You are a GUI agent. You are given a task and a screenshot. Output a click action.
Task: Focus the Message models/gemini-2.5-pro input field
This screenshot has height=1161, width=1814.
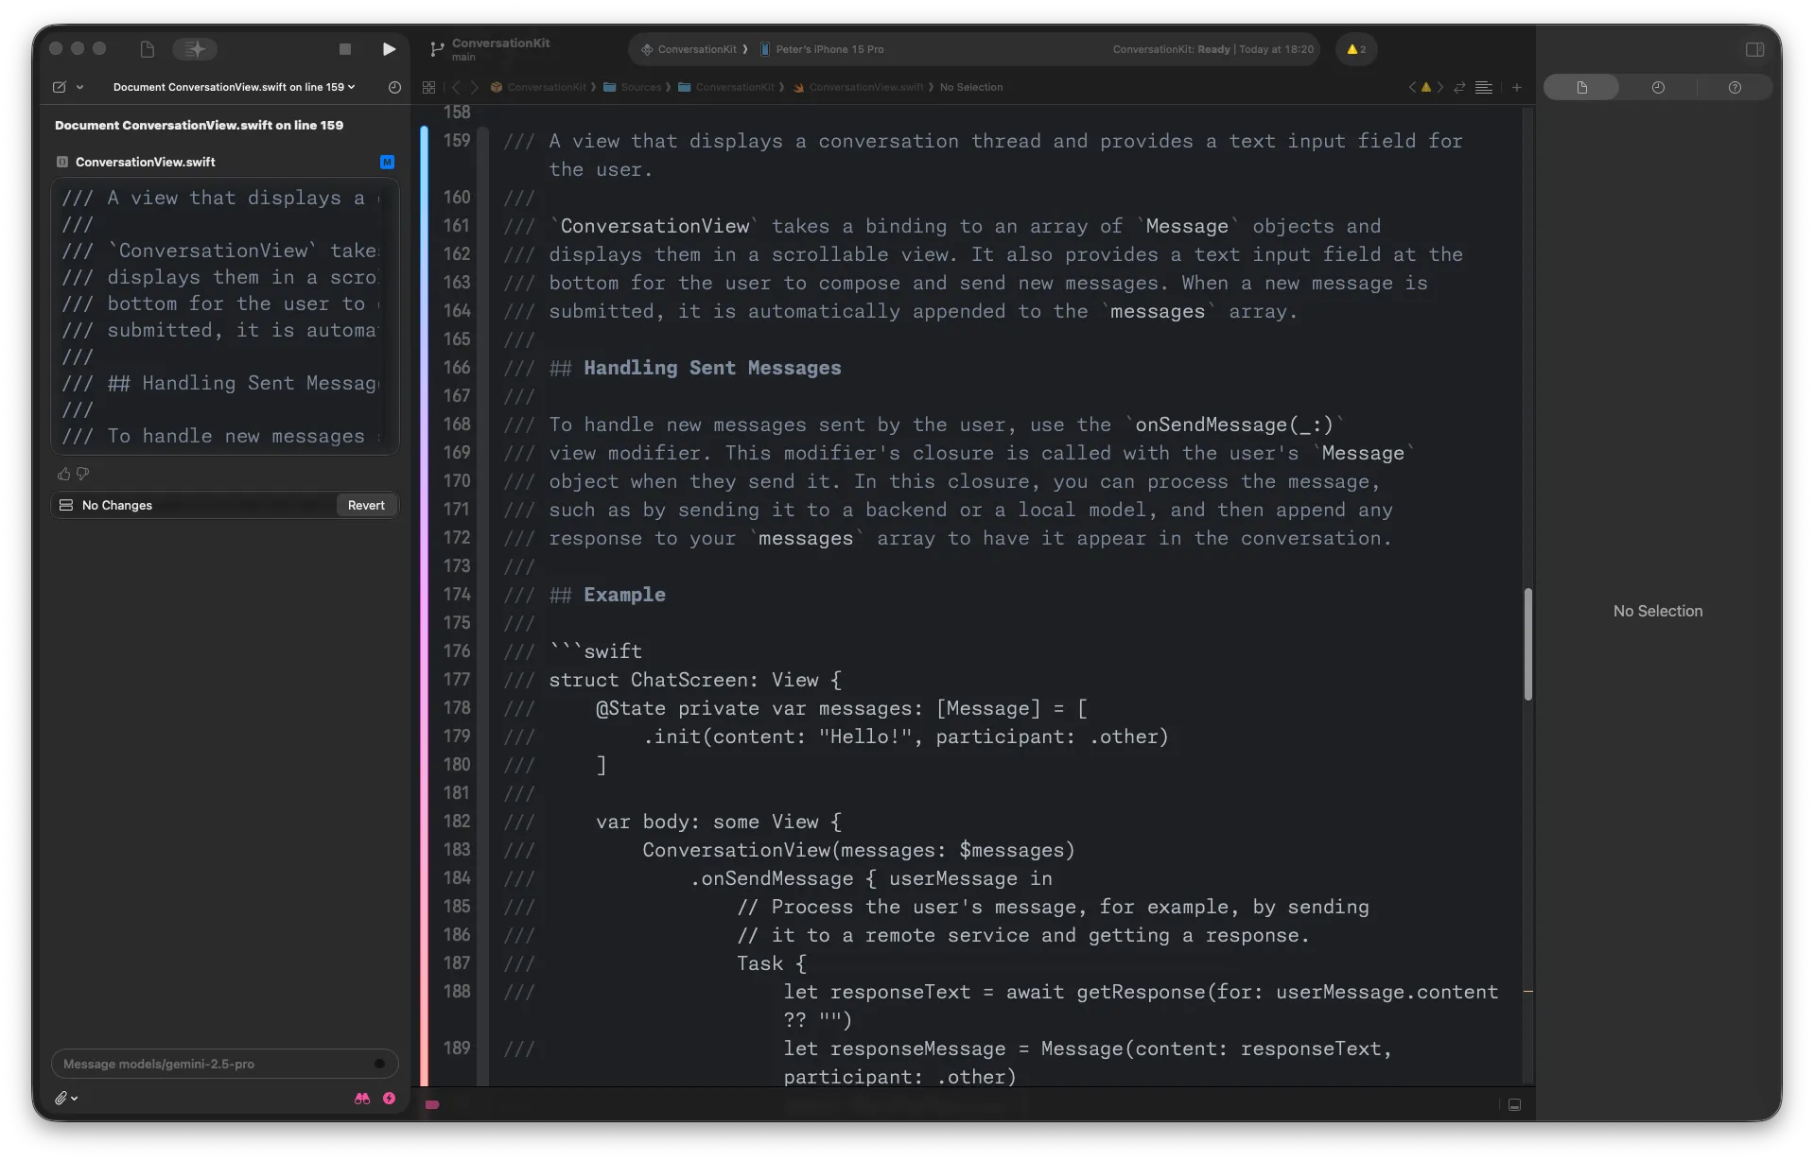[x=213, y=1064]
